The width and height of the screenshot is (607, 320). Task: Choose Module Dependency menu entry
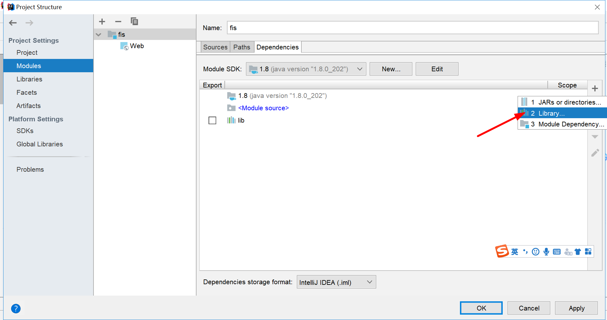coord(562,124)
